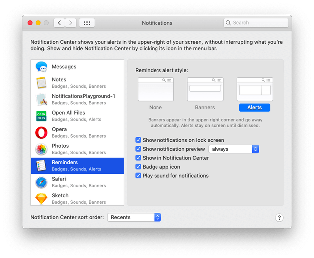Open the Notification Center sort order dropdown
This screenshot has height=258, width=314.
(x=134, y=217)
